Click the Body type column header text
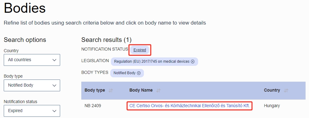 (95, 90)
